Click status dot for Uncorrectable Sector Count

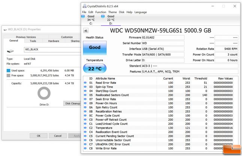coord(85,140)
